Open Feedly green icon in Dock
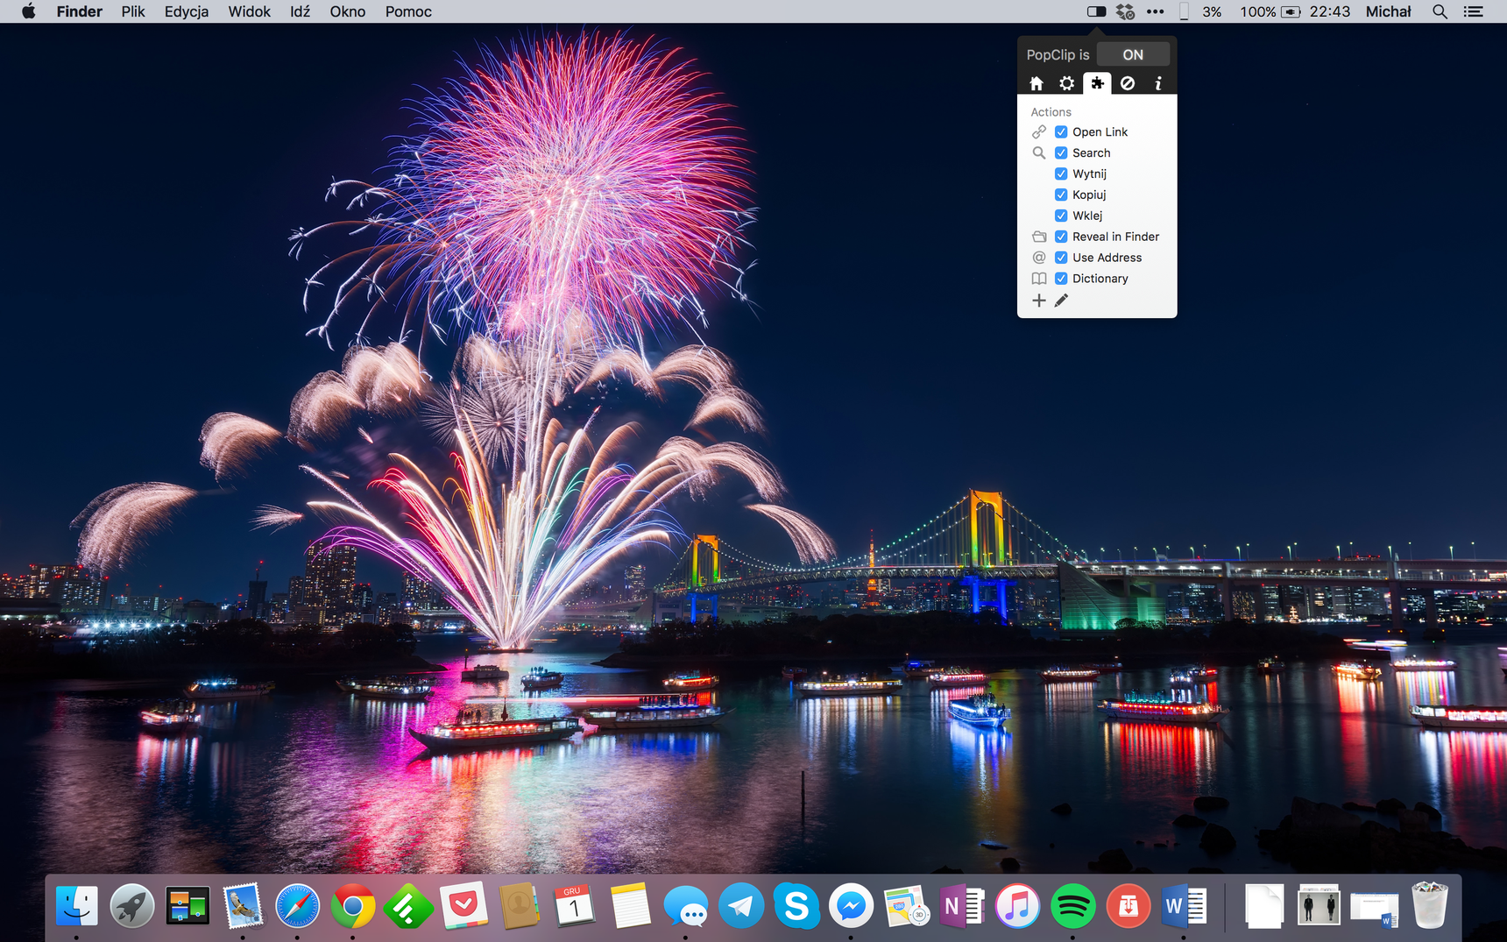Screen dimensions: 1507x942 (x=408, y=906)
